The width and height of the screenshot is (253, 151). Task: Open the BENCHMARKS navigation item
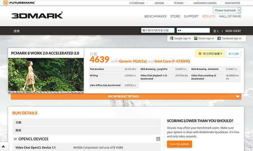[x=155, y=16]
